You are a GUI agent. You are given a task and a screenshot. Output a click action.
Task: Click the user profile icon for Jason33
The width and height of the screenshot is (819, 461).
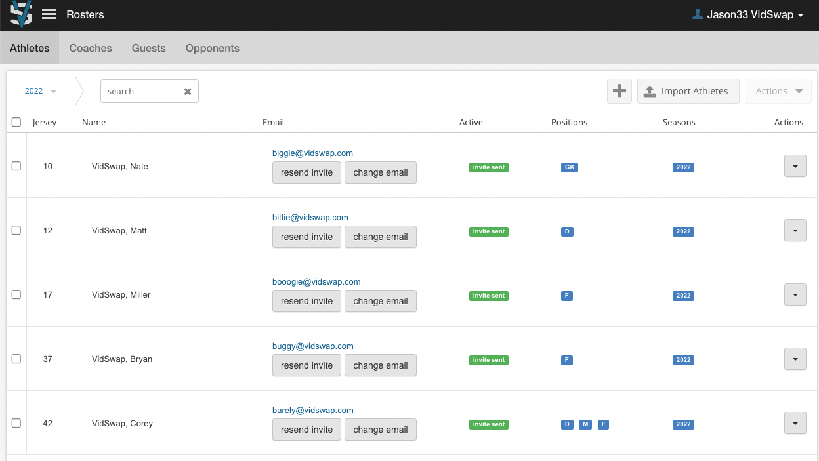click(x=698, y=14)
